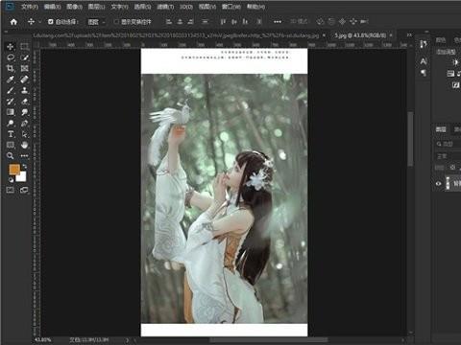Select the Lasso tool
The image size is (461, 345).
click(x=11, y=57)
